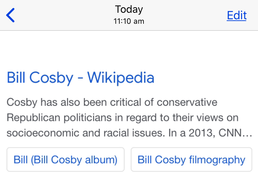Click the Today header title

(129, 9)
